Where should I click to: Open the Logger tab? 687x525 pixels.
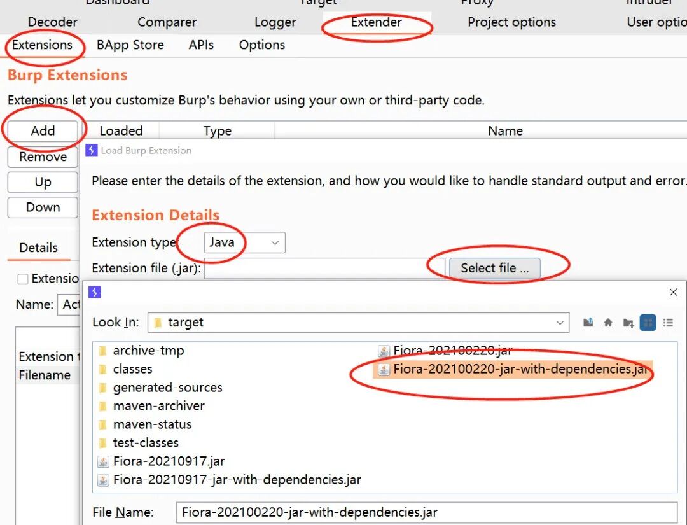pos(275,22)
